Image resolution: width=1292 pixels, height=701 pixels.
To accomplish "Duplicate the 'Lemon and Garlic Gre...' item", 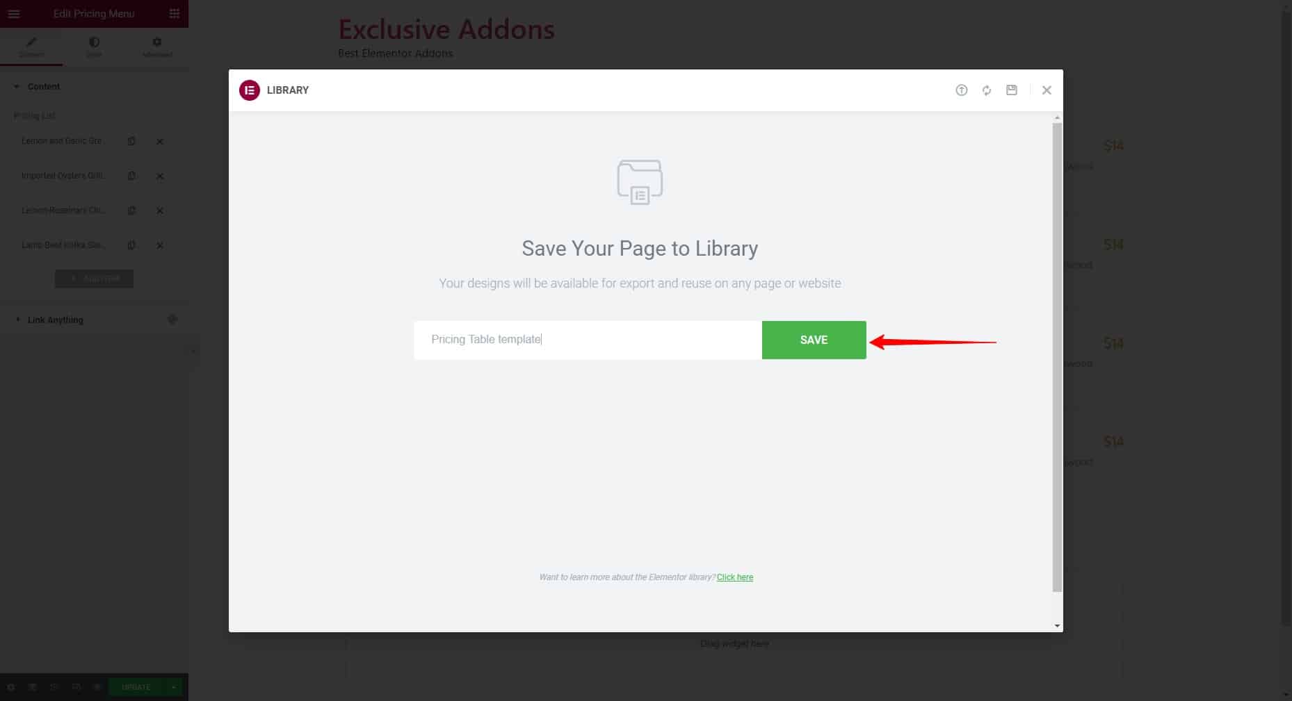I will coord(131,141).
